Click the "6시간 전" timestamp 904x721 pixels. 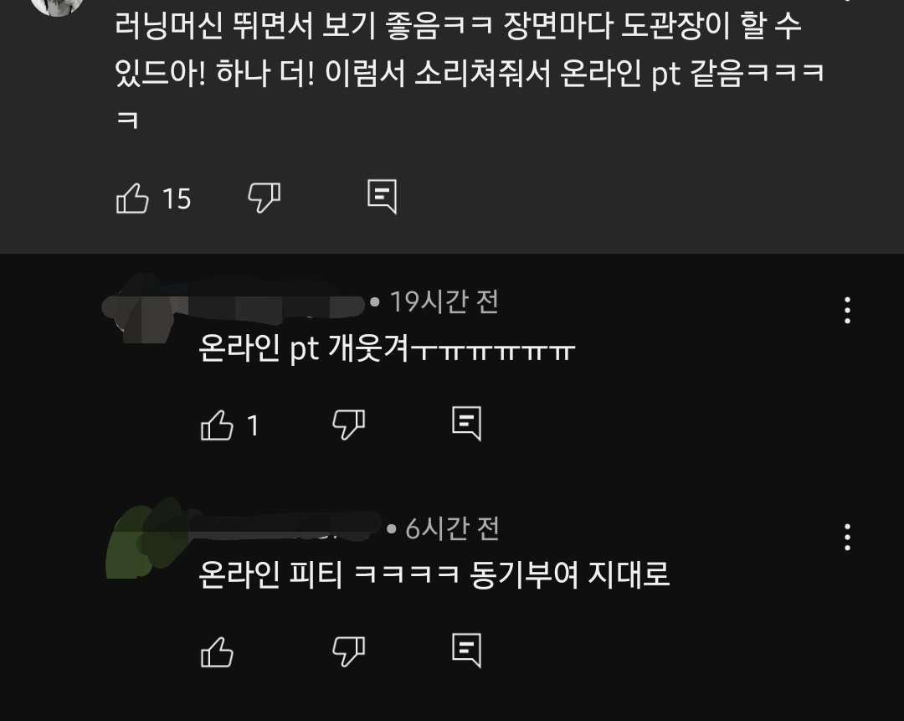(x=452, y=528)
